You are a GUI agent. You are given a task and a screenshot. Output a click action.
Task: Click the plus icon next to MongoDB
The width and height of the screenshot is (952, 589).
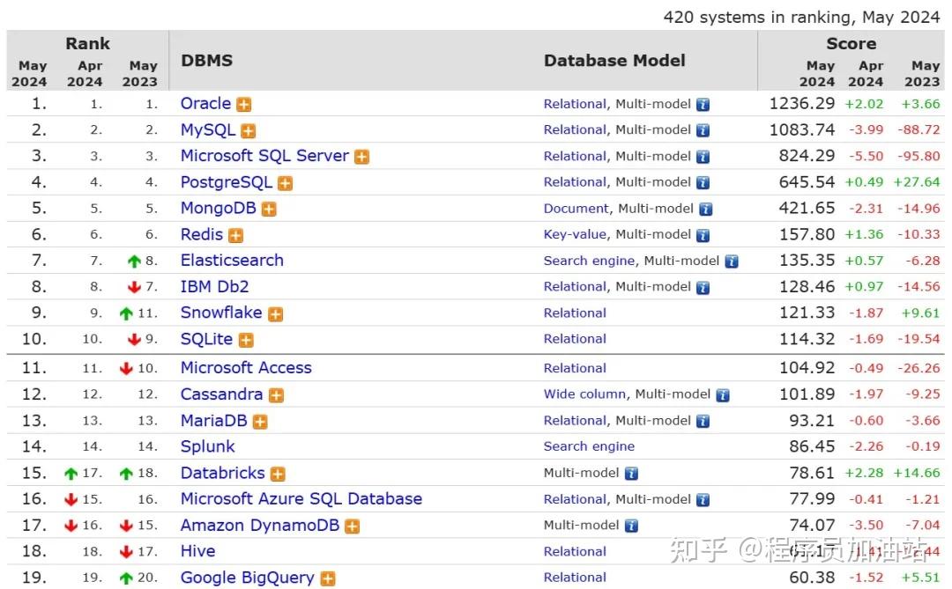[269, 210]
